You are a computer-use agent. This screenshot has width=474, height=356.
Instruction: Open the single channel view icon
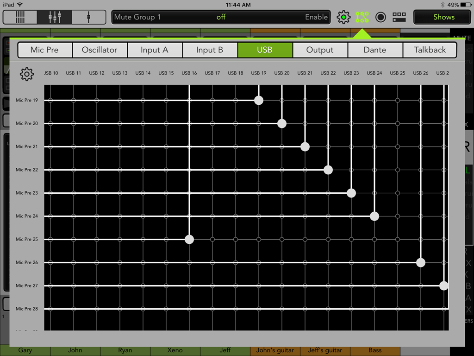(x=88, y=17)
